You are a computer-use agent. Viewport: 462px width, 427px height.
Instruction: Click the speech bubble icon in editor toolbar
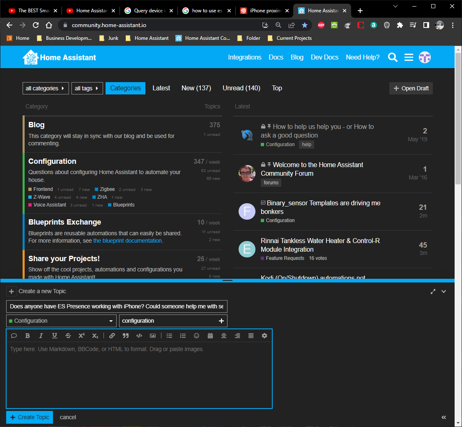tap(14, 336)
